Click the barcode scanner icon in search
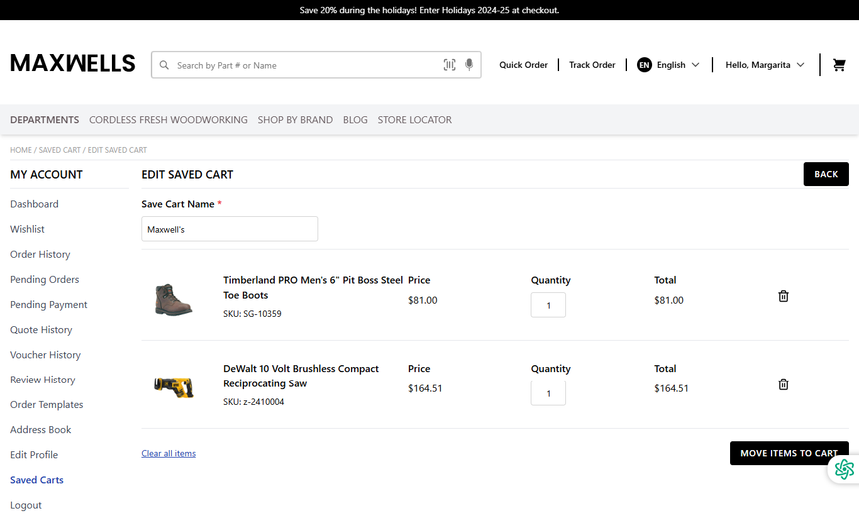This screenshot has width=859, height=528. click(449, 65)
